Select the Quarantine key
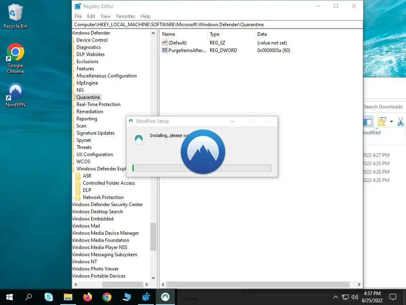This screenshot has width=406, height=305. click(88, 97)
